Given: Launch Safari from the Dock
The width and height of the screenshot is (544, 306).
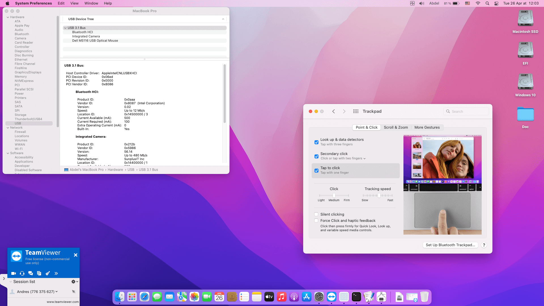Looking at the screenshot, I should coord(144,297).
